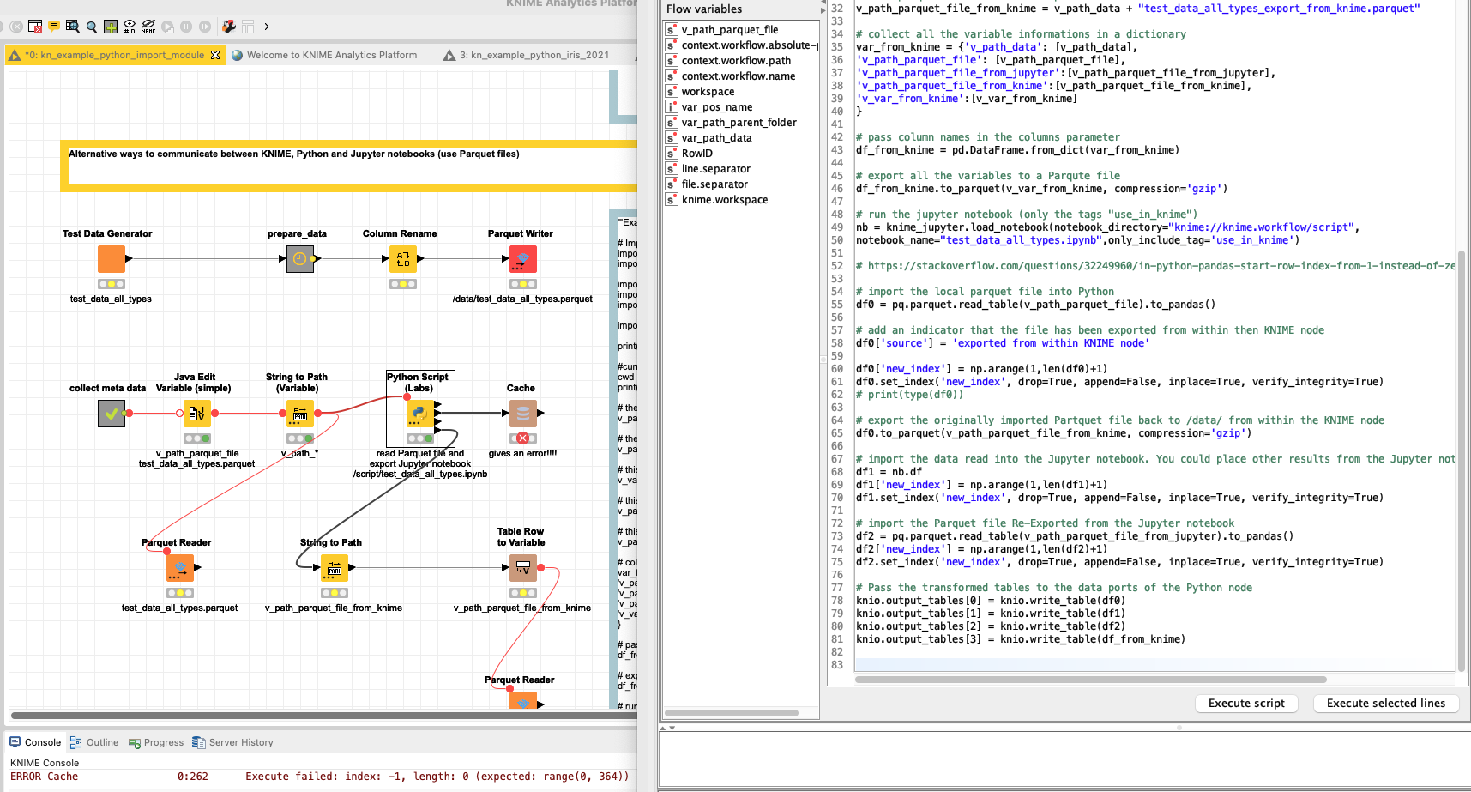1471x792 pixels.
Task: Click the wrench configure icon in toolbar
Action: click(229, 27)
